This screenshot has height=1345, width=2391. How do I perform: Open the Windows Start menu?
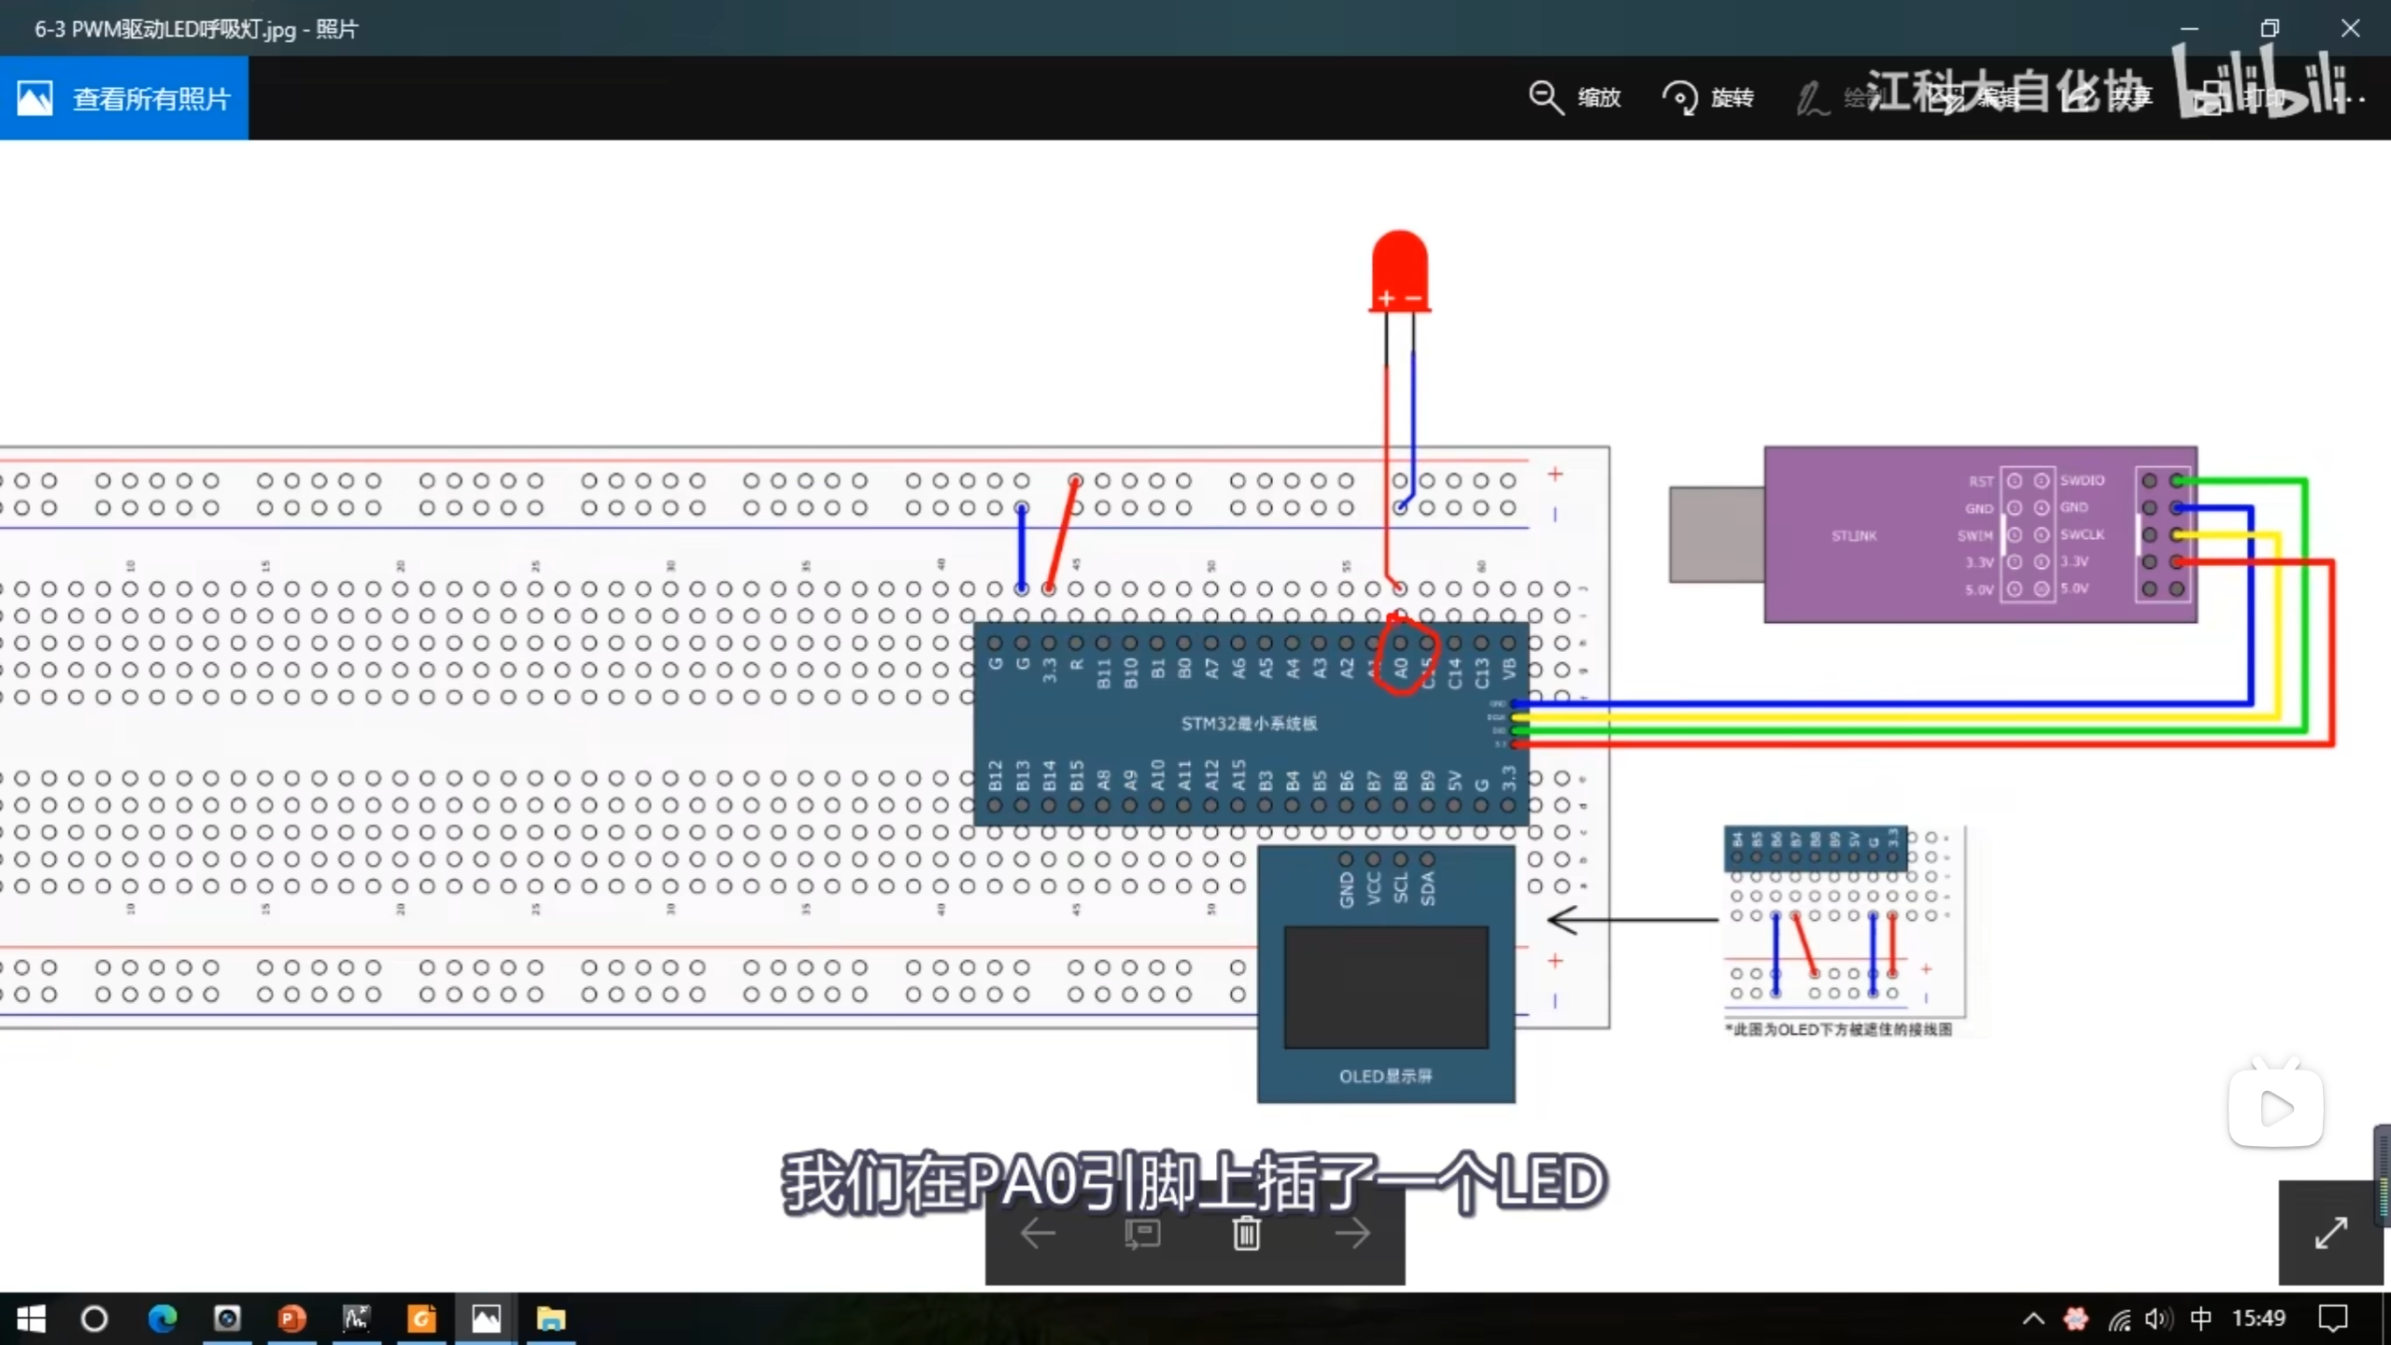[31, 1319]
